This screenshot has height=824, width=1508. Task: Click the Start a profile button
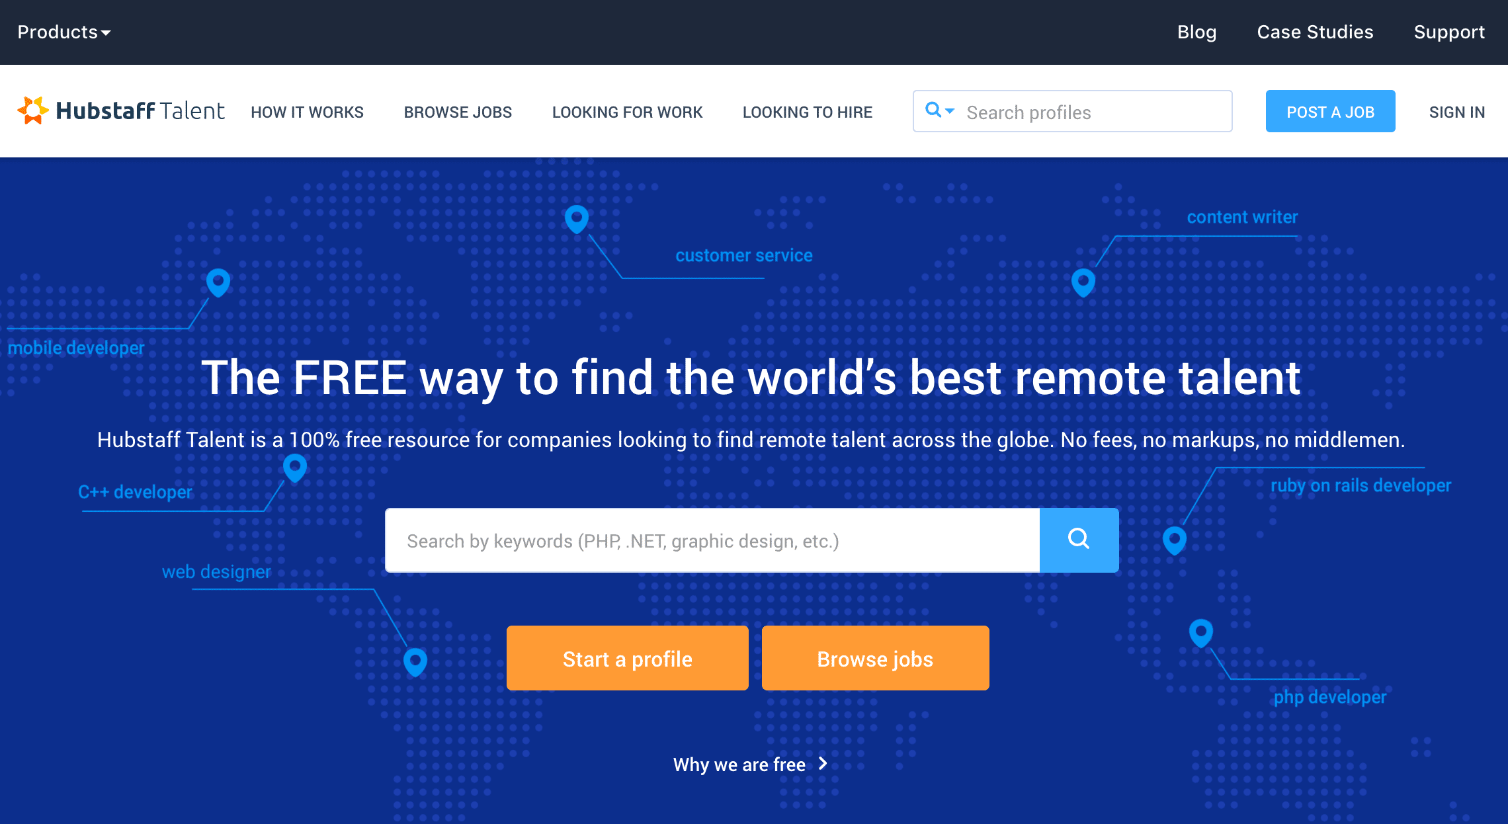[x=628, y=659]
